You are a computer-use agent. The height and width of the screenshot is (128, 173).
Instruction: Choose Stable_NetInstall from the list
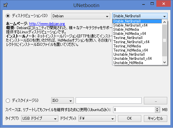point(137,21)
